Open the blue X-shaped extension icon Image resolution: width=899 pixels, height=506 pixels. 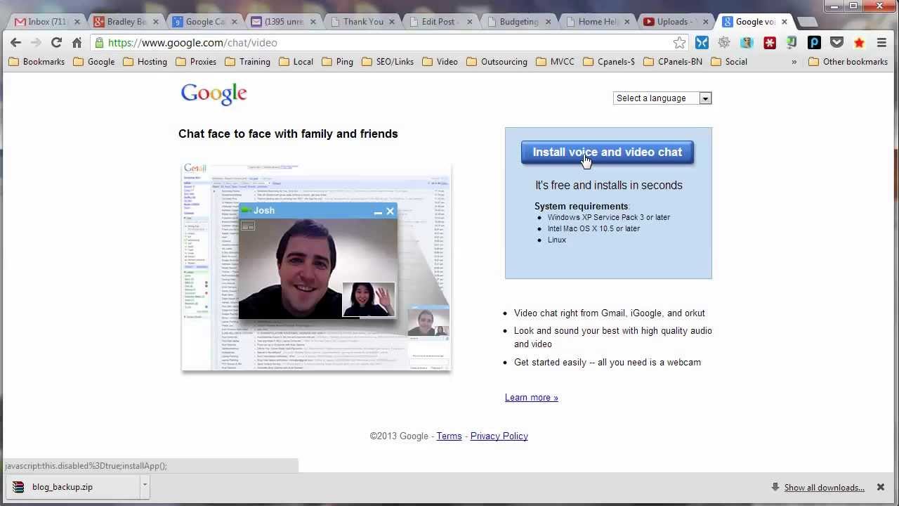coord(702,43)
